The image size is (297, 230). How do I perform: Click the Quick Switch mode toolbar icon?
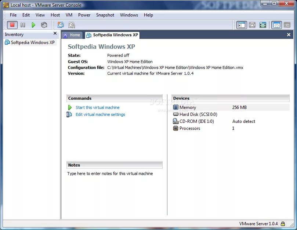252,25
